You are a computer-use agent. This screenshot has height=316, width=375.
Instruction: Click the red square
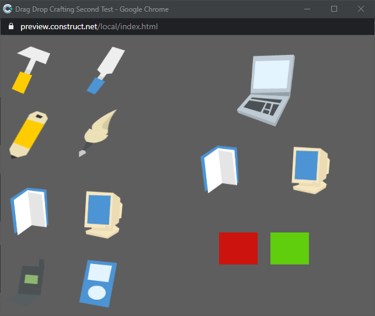click(238, 248)
